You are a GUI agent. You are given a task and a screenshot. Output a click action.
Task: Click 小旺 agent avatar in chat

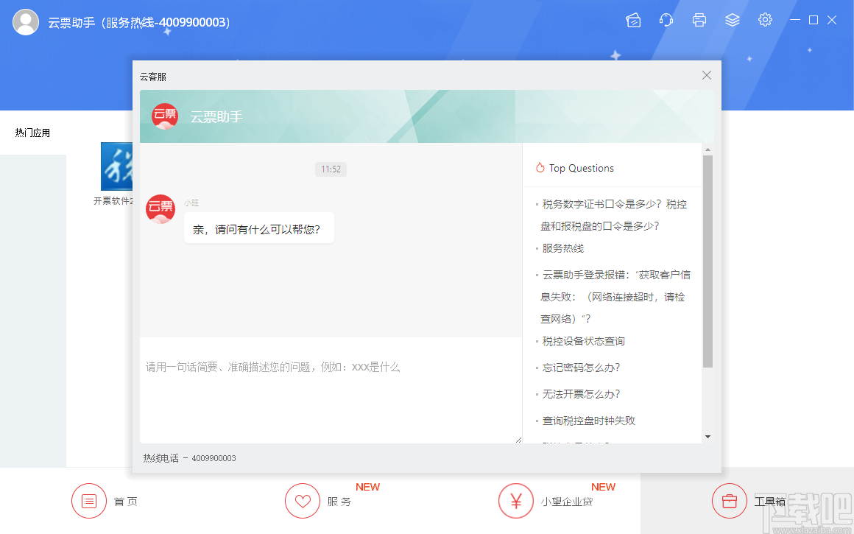pos(160,208)
